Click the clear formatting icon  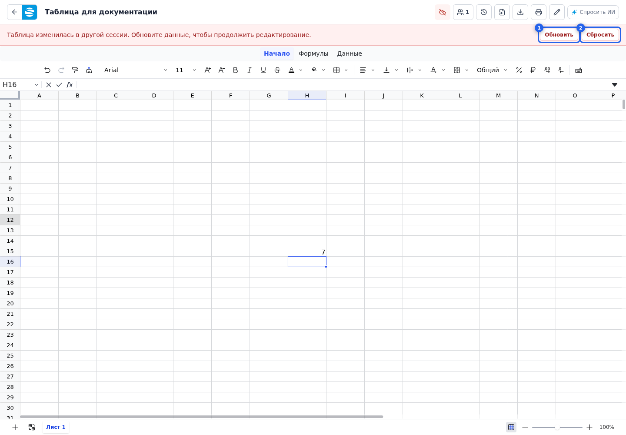pos(89,70)
